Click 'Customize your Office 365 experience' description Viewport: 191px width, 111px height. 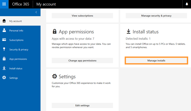point(81,85)
